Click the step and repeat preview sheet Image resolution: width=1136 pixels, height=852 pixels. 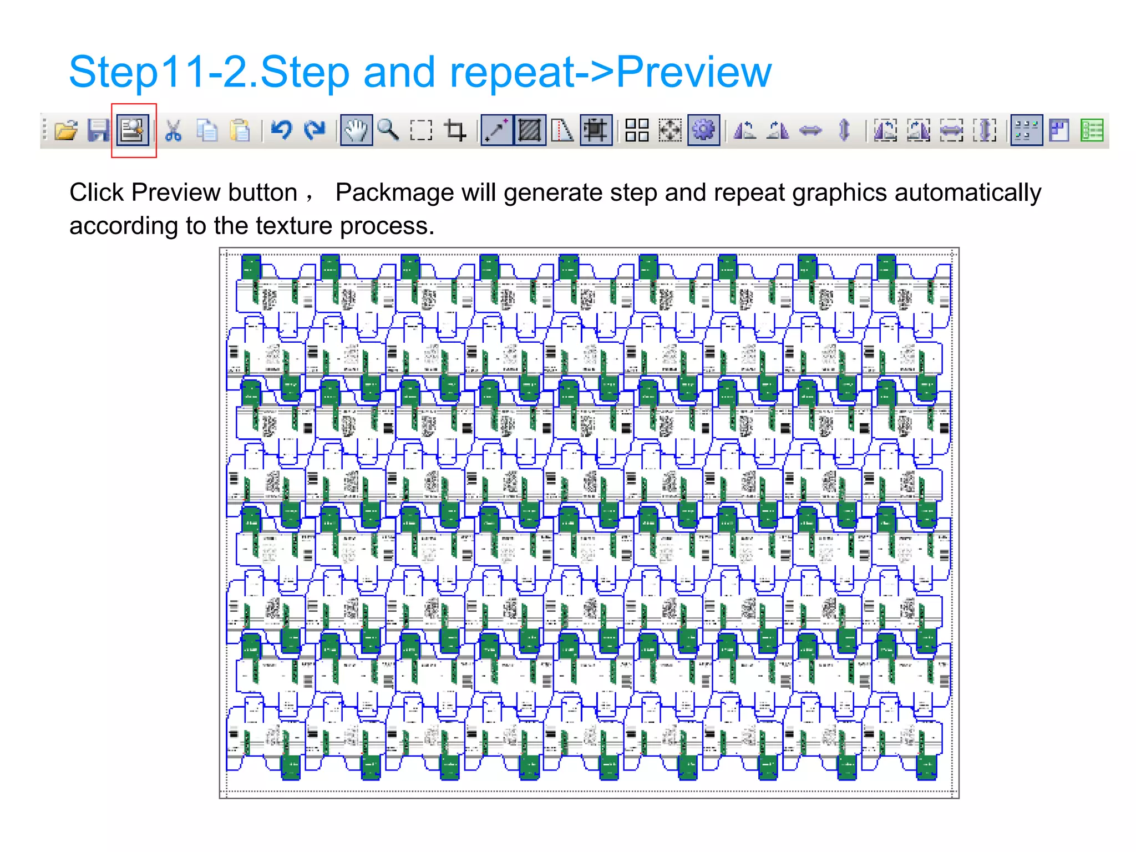(x=589, y=523)
